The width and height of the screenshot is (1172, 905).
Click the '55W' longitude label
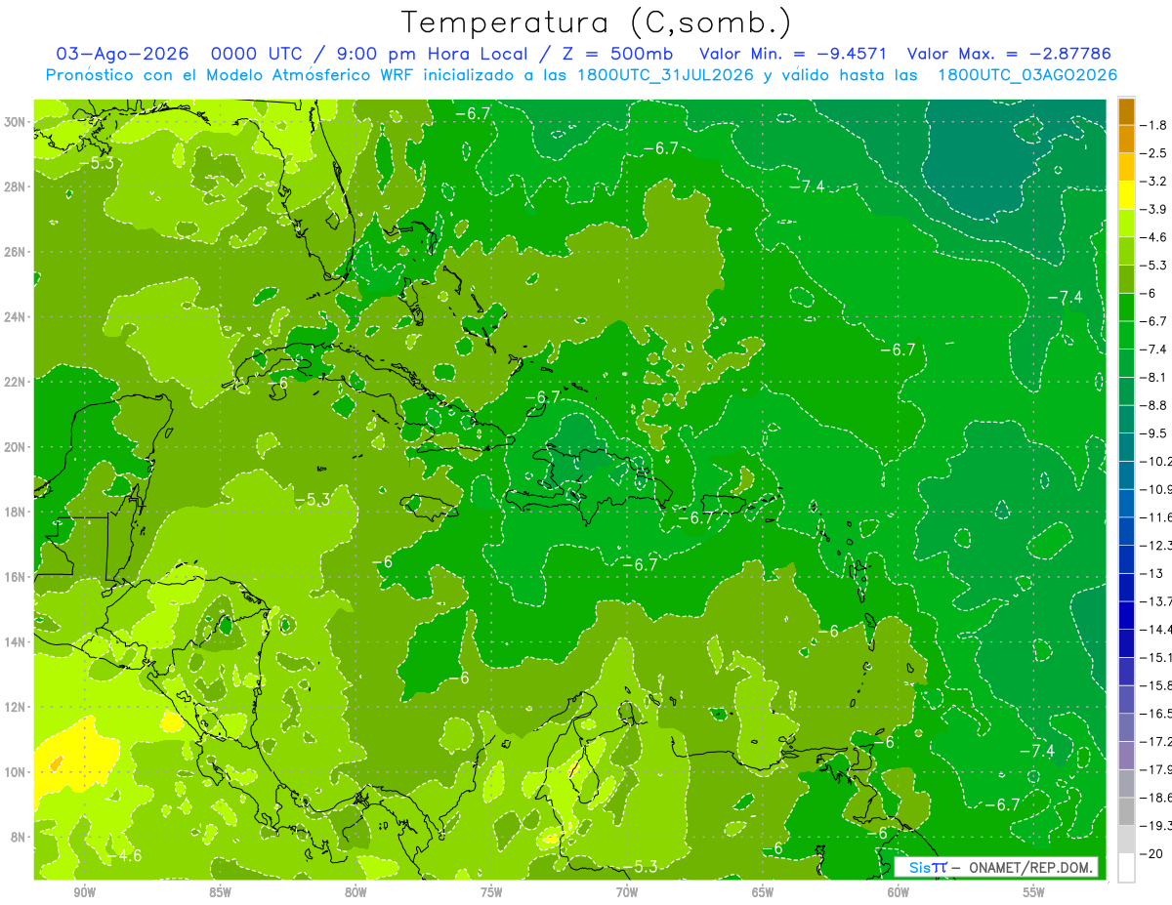click(1034, 892)
